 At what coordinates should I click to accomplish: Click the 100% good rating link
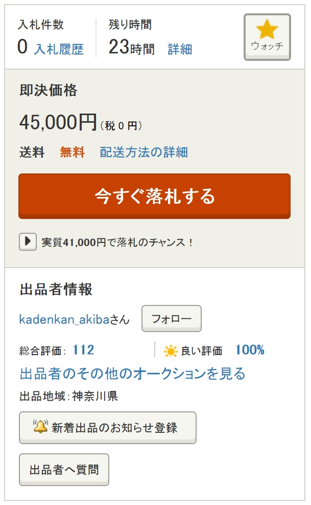click(249, 350)
